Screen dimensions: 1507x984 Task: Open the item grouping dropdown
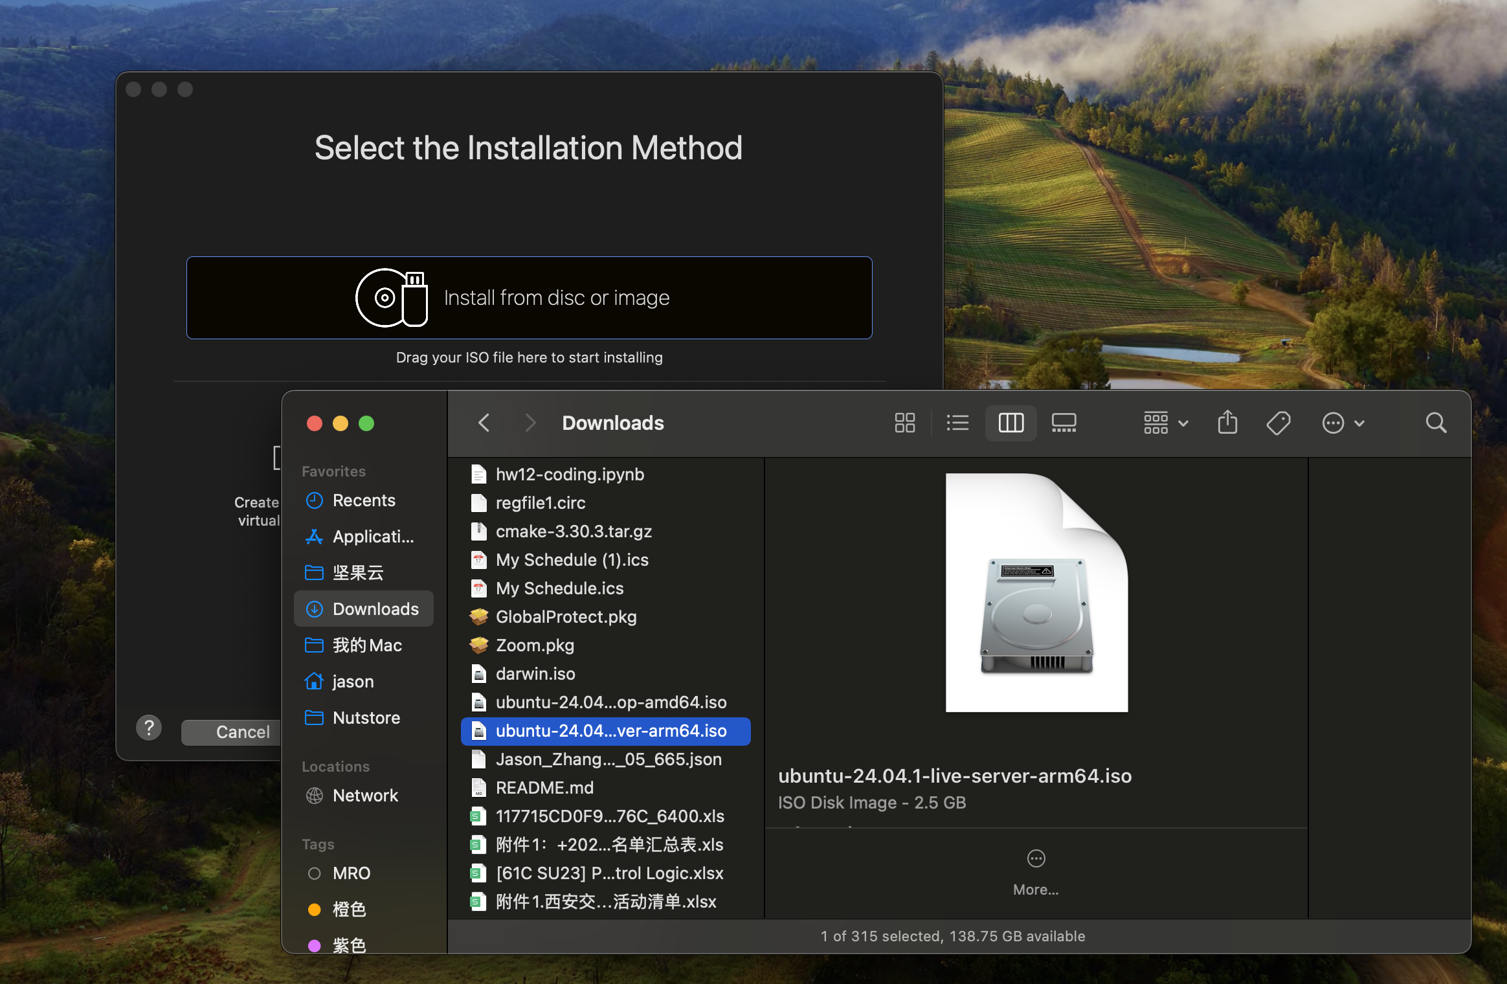pyautogui.click(x=1163, y=423)
